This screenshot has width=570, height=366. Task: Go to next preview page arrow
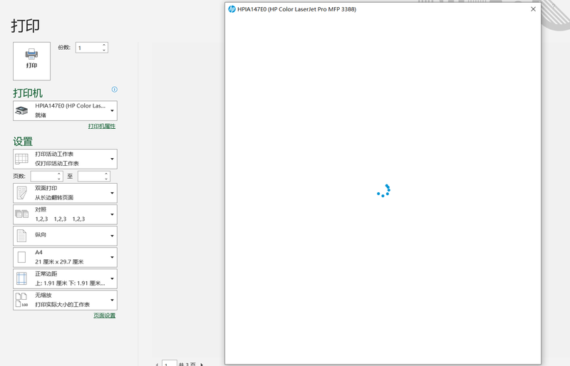(x=202, y=364)
